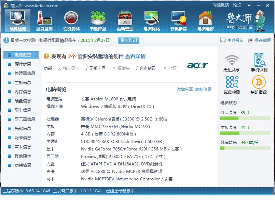Viewport: 275px width, 209px height.
Task: Start the 磁盘检测 disk check tool
Action: (232, 85)
